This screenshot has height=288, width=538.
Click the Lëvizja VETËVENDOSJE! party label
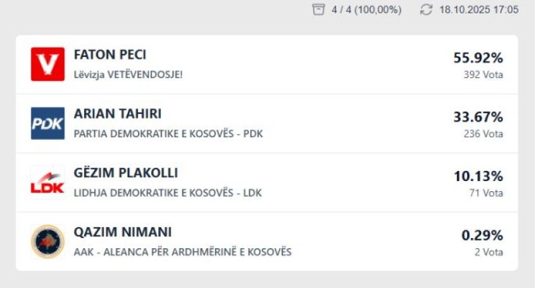point(128,74)
